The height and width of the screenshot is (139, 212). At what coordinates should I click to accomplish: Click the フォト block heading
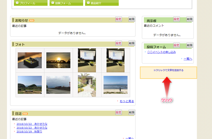coord(20,45)
